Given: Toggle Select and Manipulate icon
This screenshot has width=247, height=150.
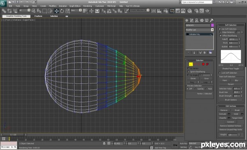Looking at the screenshot, I should (91, 11).
